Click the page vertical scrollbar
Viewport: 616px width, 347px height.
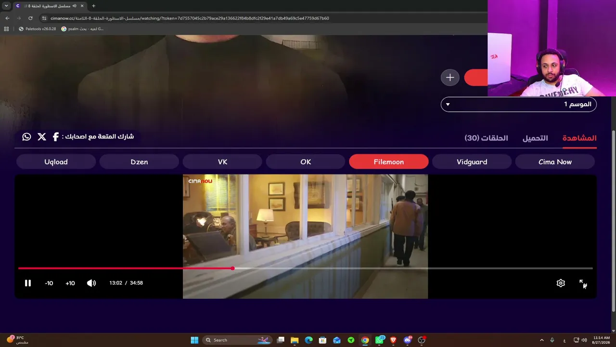[613, 222]
